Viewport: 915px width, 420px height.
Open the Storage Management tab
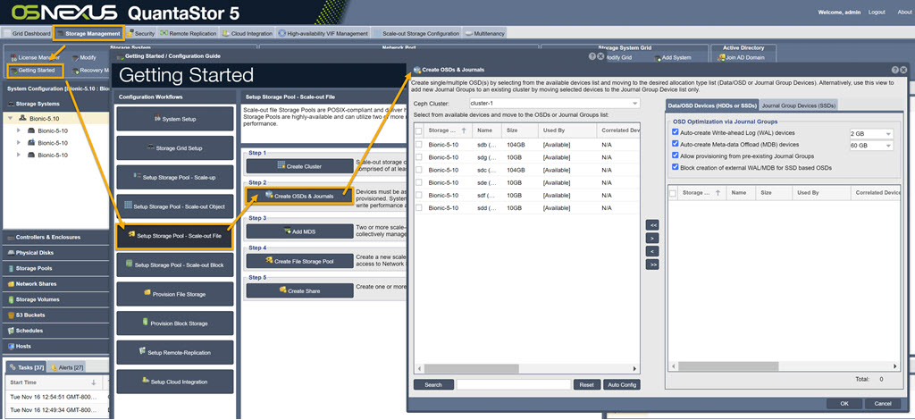[x=88, y=33]
